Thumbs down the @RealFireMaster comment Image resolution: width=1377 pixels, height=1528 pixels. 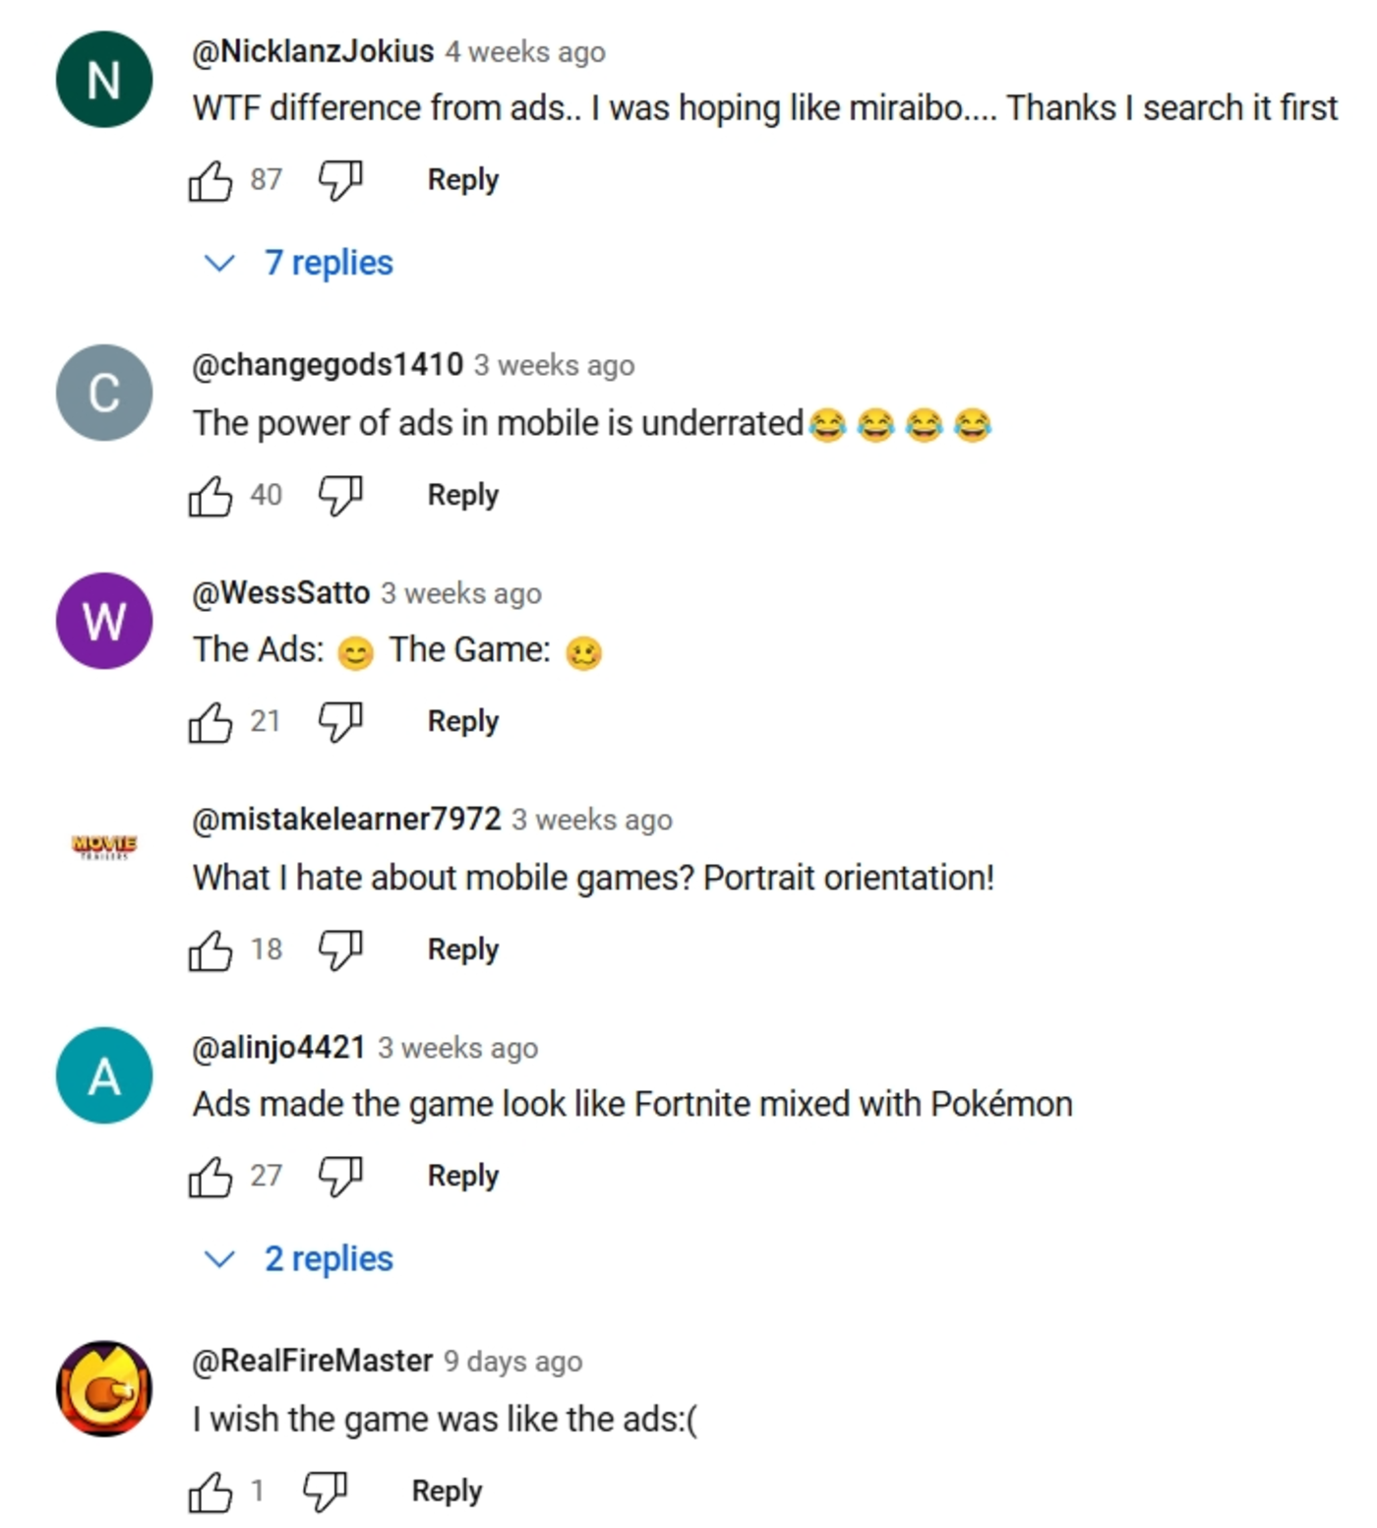(325, 1492)
